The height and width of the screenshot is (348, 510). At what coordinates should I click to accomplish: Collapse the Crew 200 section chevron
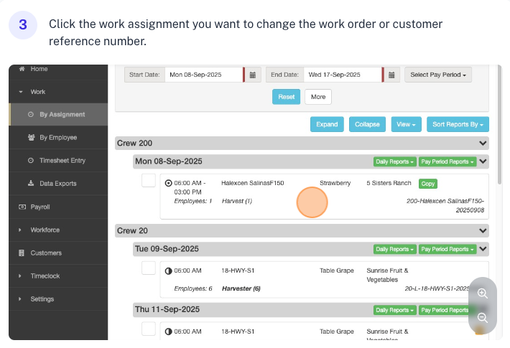[483, 144]
